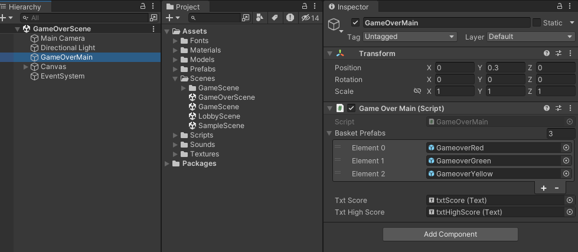Click Project search-by-import-log icon

coord(290,17)
